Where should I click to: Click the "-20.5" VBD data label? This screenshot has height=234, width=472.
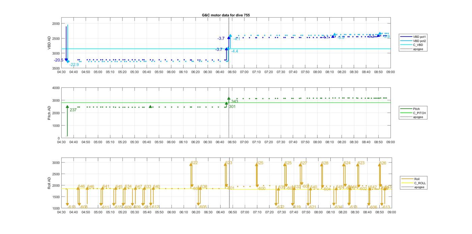pos(58,60)
